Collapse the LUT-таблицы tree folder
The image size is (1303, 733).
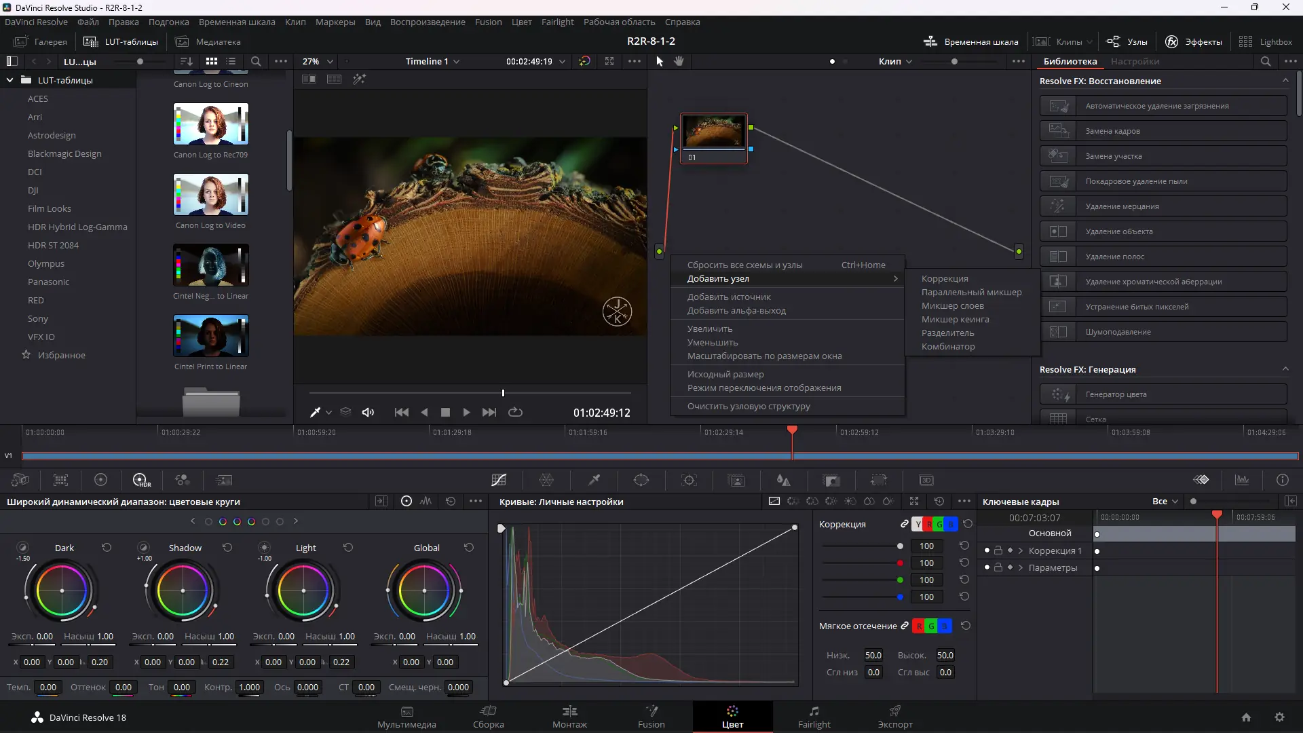pos(10,80)
